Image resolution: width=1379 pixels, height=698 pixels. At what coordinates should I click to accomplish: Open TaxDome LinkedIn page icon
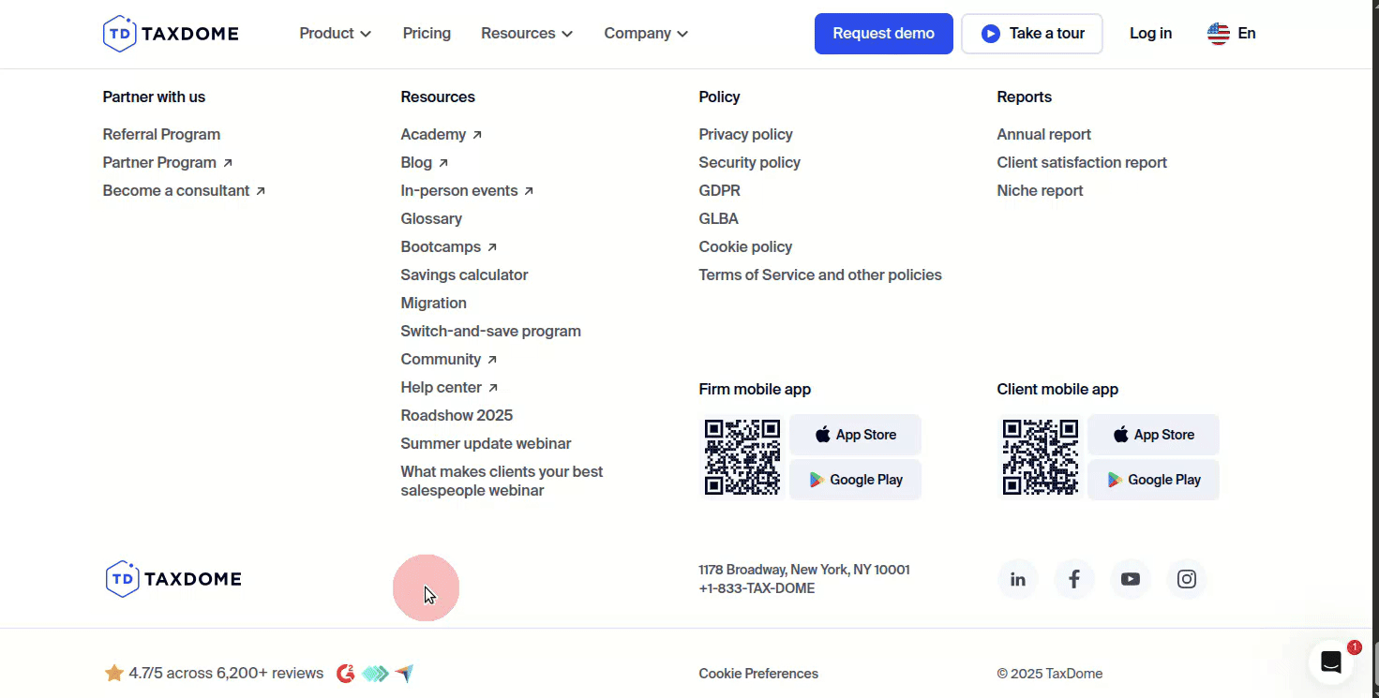coord(1017,579)
